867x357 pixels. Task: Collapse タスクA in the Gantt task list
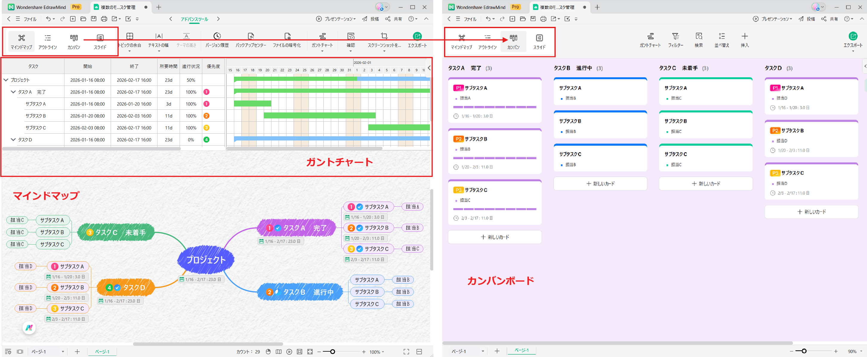point(13,92)
